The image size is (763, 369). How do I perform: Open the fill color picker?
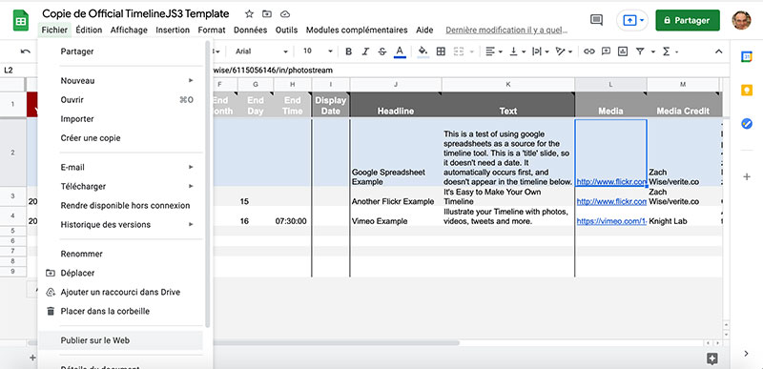click(423, 51)
